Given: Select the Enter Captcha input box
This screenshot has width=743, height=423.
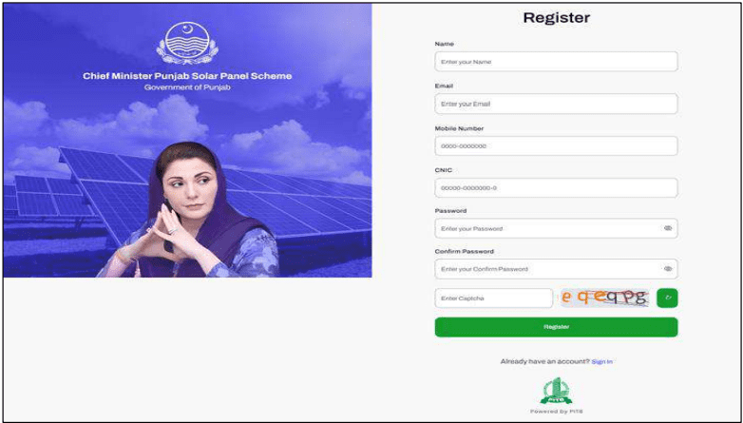Looking at the screenshot, I should (494, 298).
